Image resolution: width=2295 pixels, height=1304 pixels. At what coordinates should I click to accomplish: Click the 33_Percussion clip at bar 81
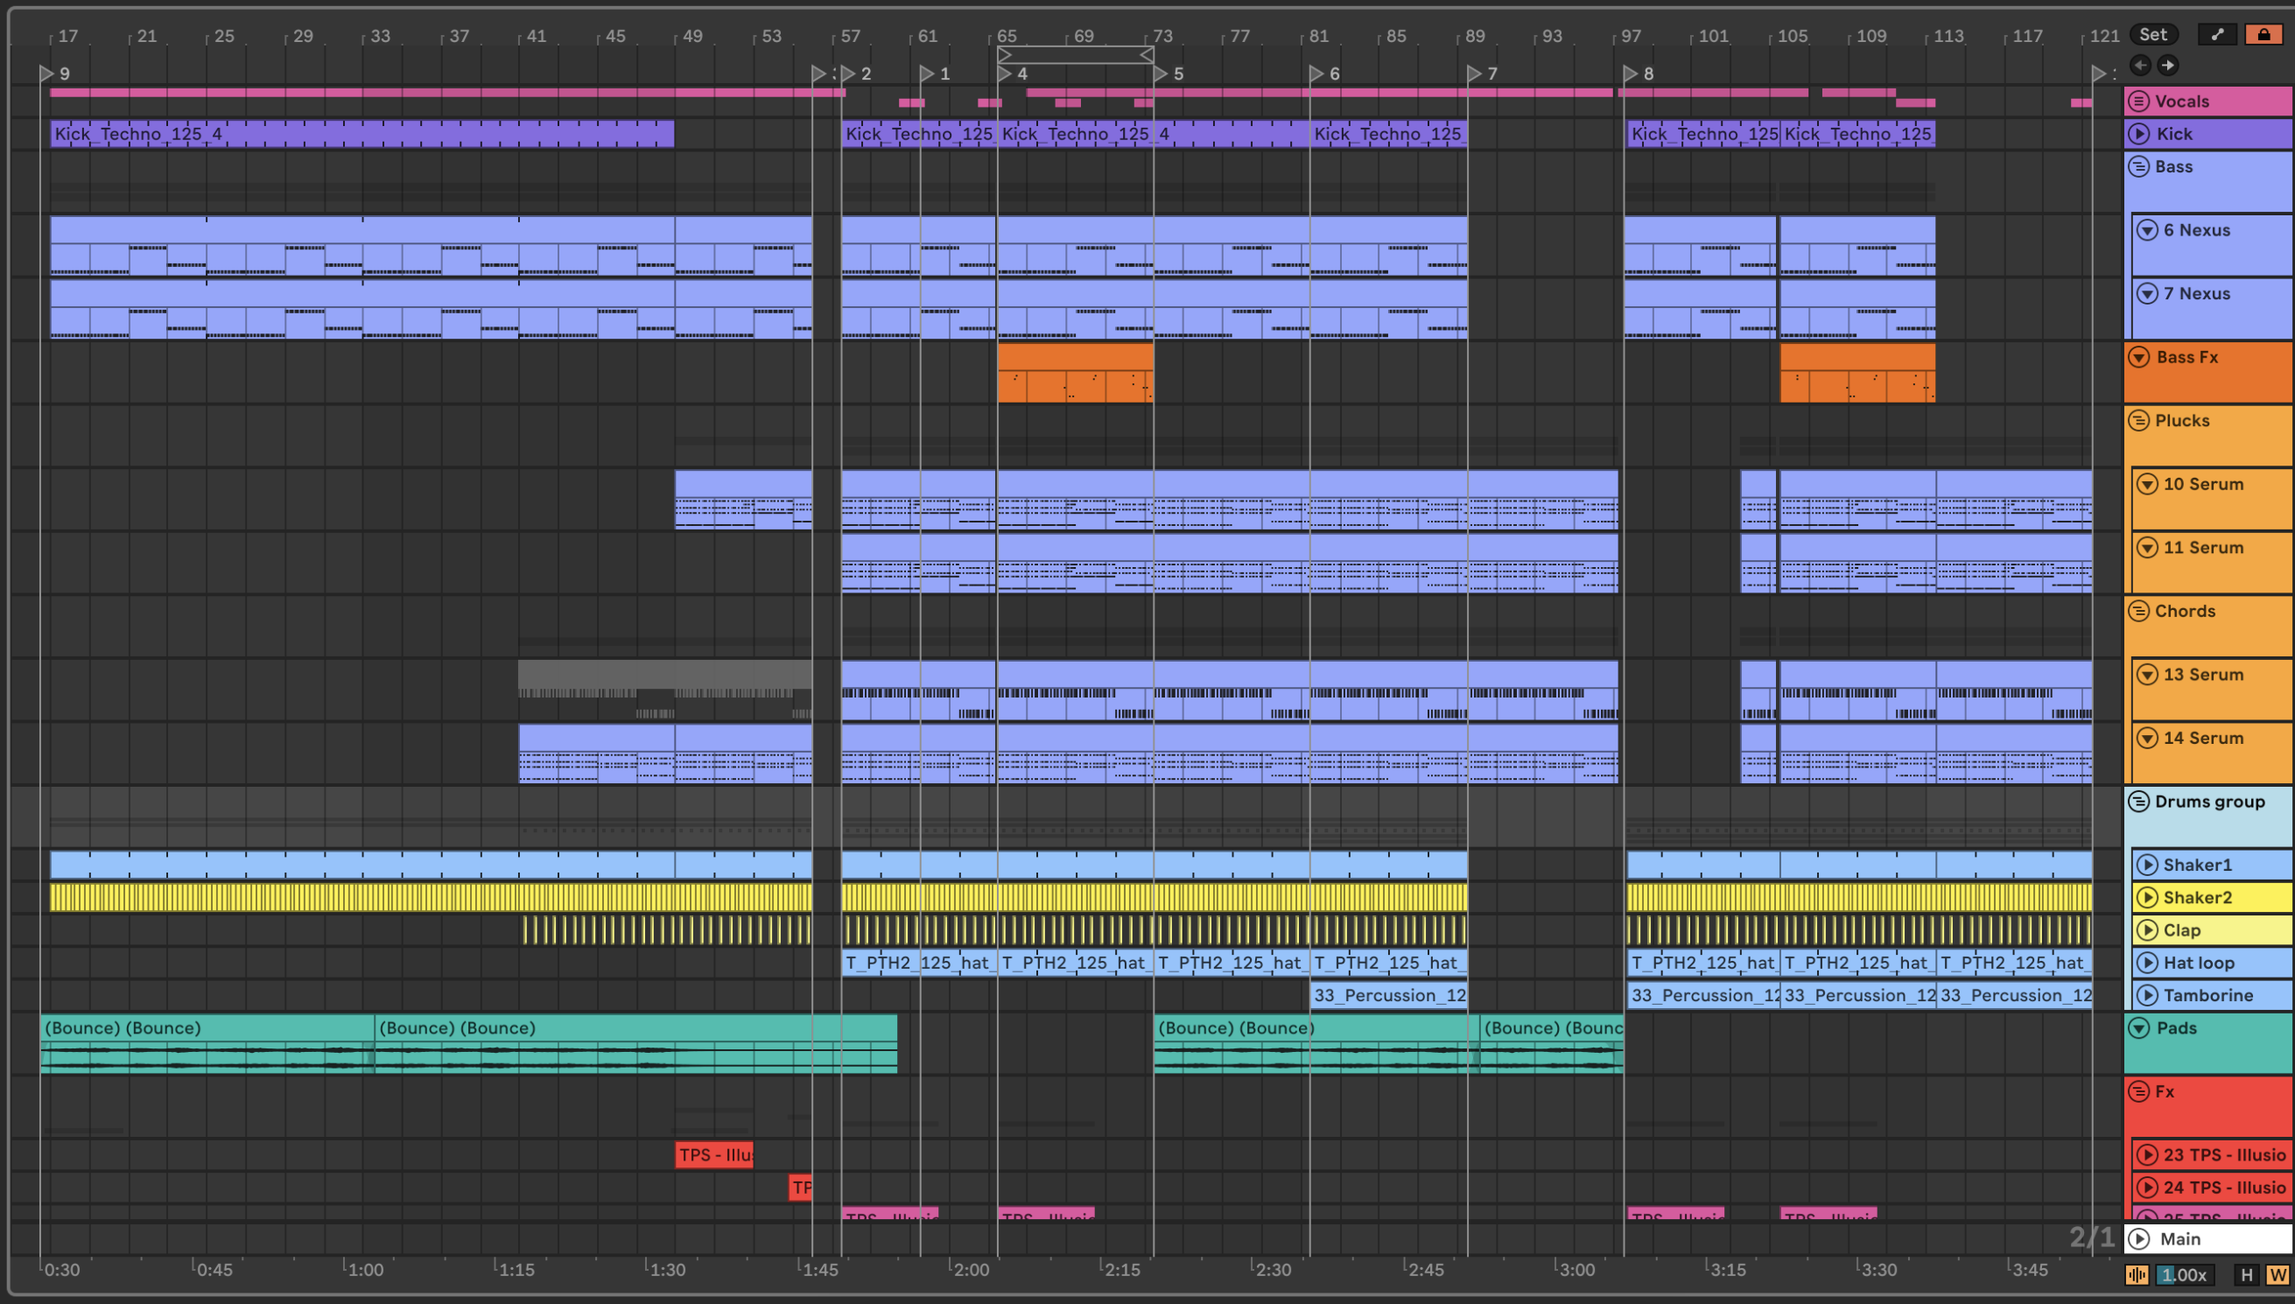coord(1388,995)
